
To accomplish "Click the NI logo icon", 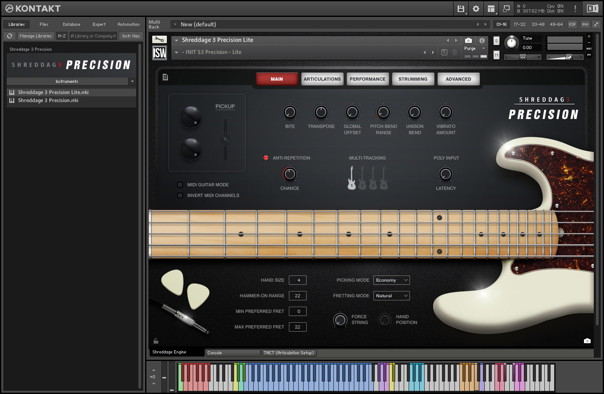I will (x=592, y=8).
